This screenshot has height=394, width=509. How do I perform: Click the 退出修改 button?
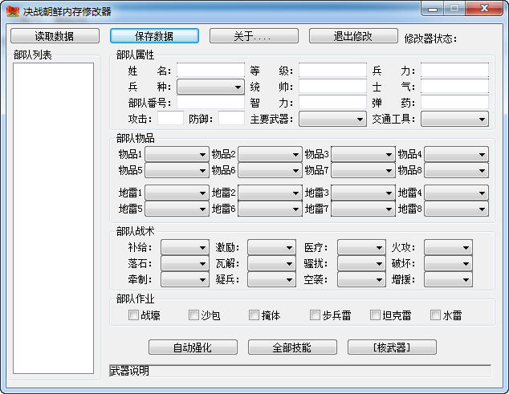(x=353, y=36)
